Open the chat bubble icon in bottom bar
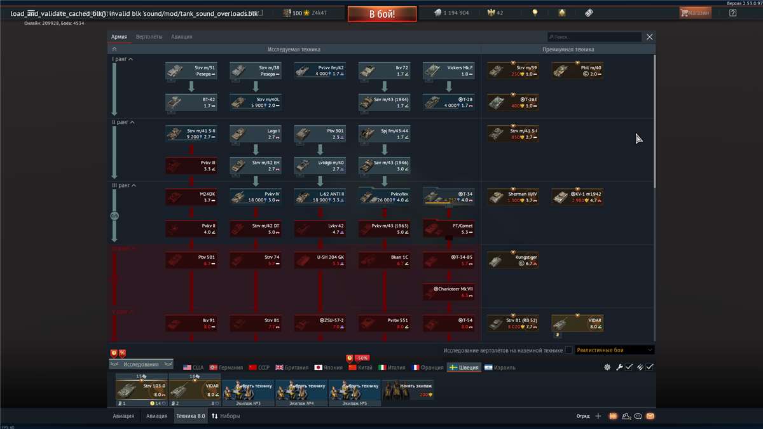Screen dimensions: 763x429 click(638, 416)
